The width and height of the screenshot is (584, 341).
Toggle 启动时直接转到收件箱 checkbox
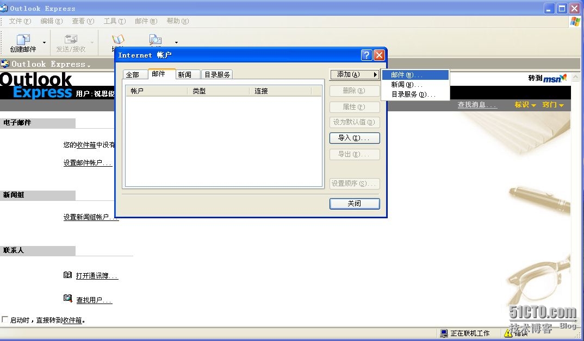5,319
